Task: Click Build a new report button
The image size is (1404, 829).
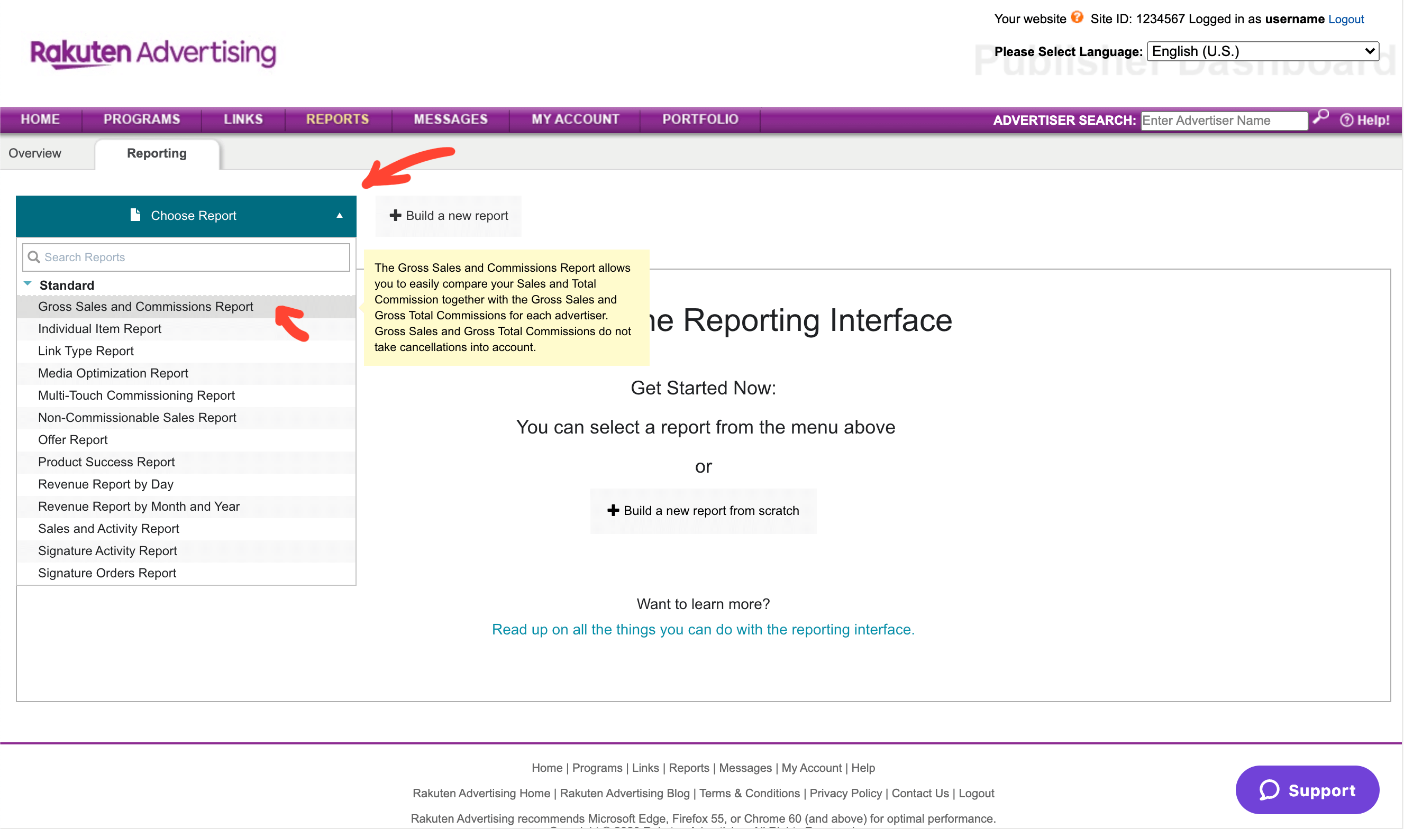Action: tap(448, 216)
